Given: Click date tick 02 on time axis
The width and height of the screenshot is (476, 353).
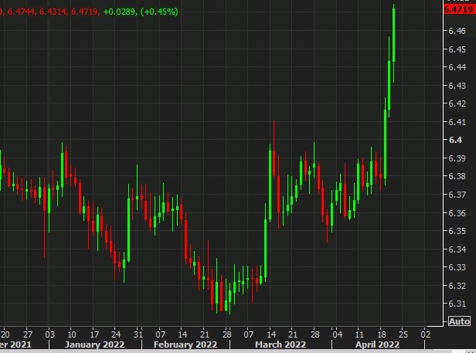Looking at the screenshot, I should click(x=425, y=334).
